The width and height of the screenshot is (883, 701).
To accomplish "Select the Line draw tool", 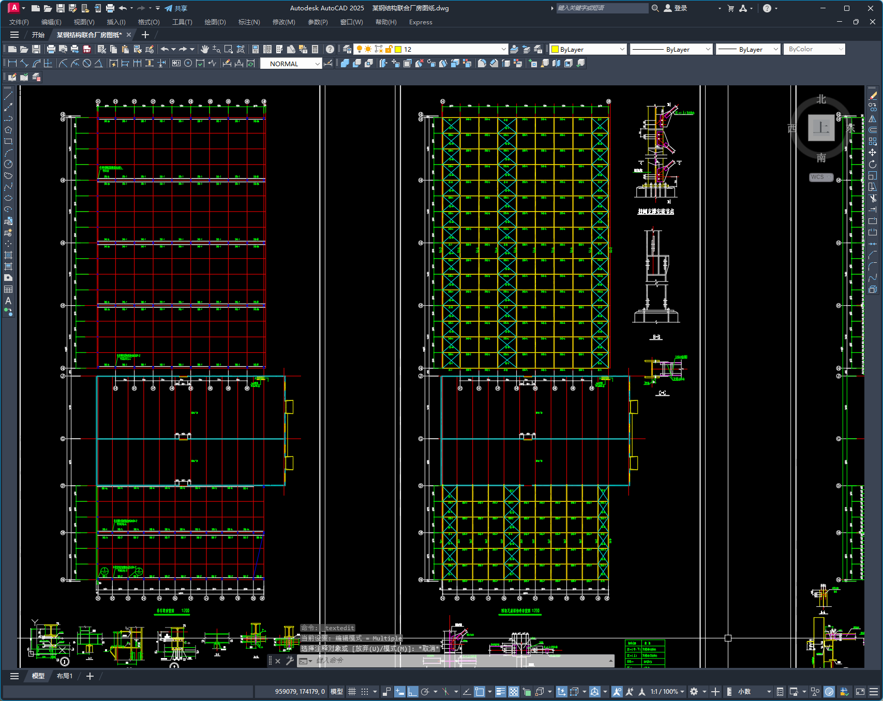I will click(8, 96).
